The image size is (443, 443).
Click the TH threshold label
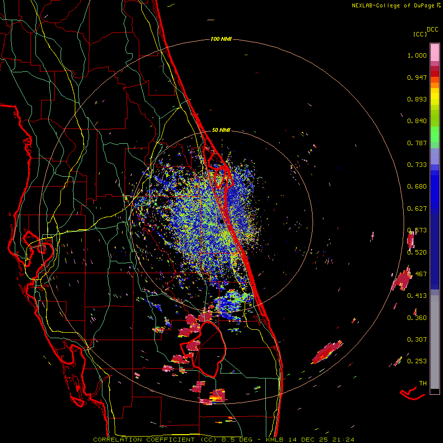click(423, 383)
